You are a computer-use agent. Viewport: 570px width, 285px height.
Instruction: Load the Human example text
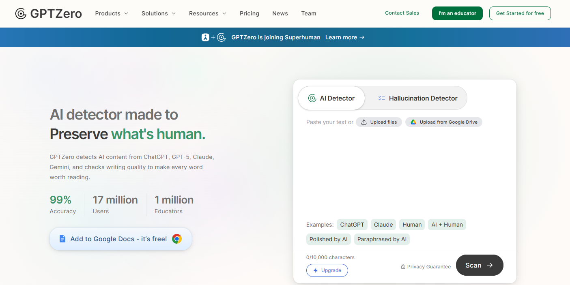(412, 225)
